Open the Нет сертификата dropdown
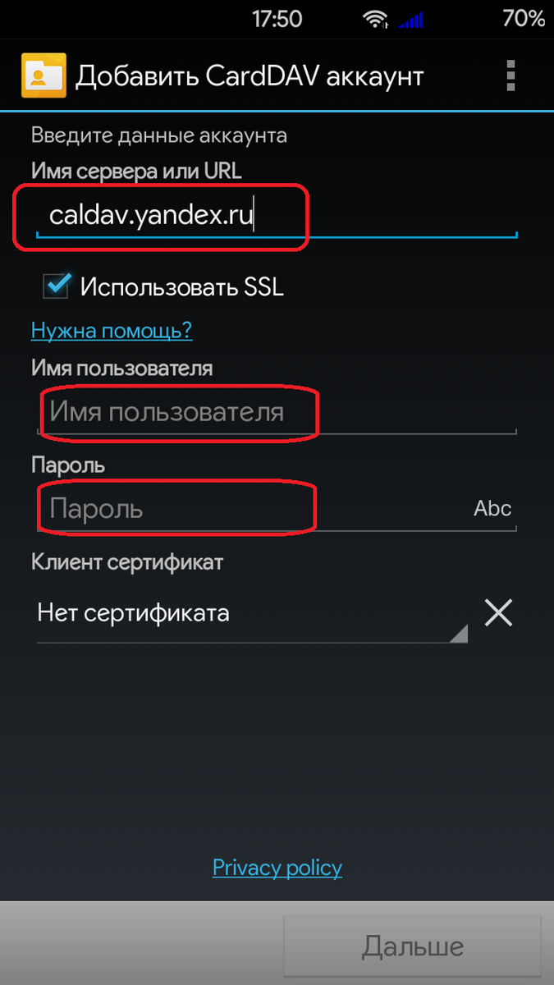 [x=252, y=613]
